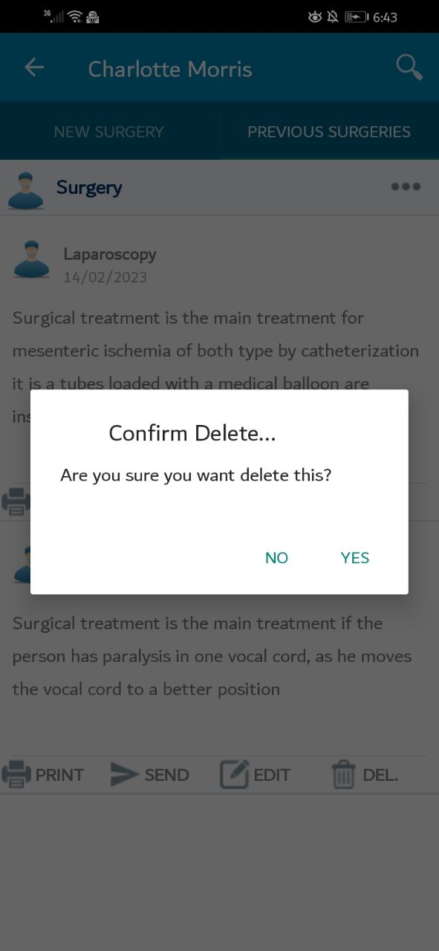Viewport: 439px width, 951px height.
Task: Click the partially hidden printer icon
Action: [16, 502]
